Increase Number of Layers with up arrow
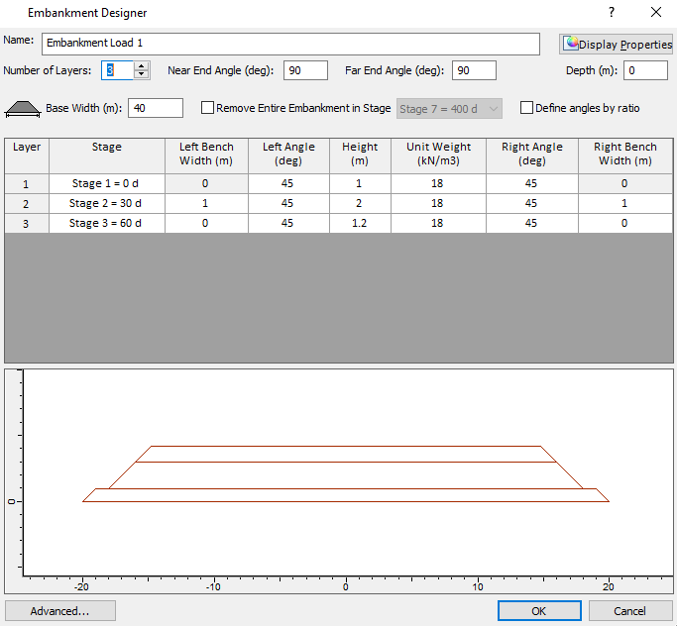The image size is (677, 626). [141, 66]
